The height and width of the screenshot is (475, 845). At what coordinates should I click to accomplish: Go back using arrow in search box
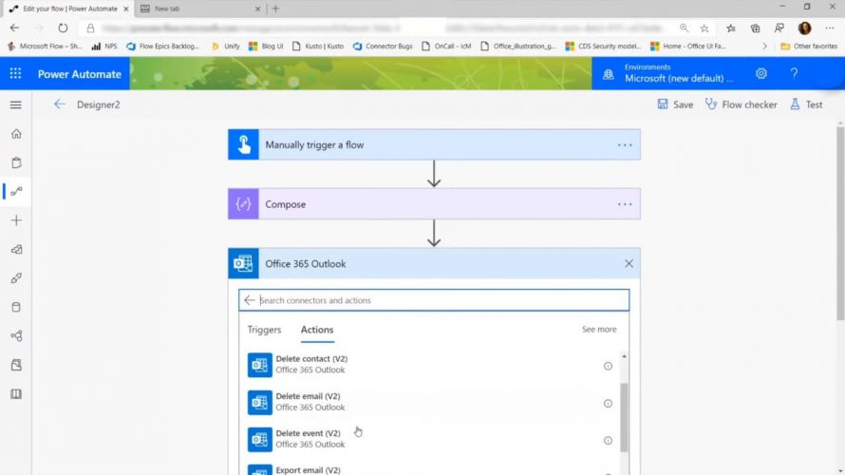tap(249, 300)
